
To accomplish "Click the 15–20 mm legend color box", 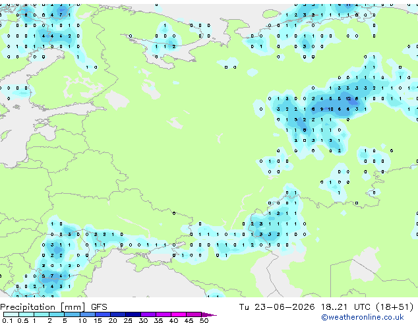I will (x=103, y=314).
